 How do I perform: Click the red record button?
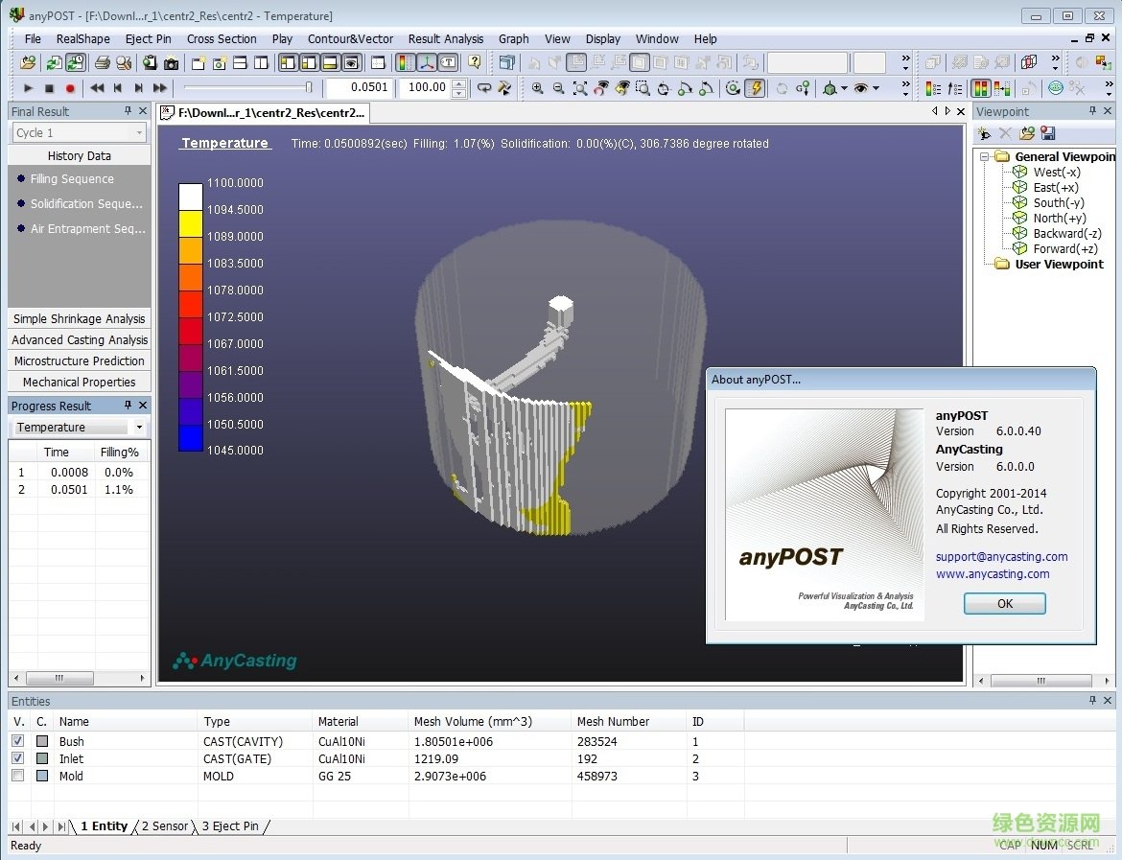click(70, 88)
